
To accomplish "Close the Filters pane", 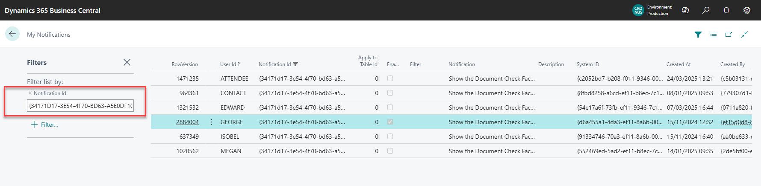I will 127,62.
